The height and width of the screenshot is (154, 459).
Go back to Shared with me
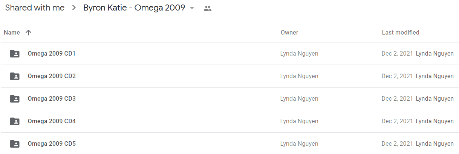click(x=35, y=8)
